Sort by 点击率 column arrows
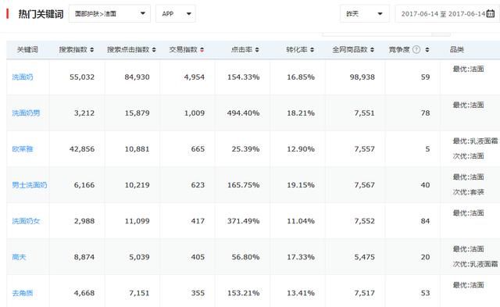This screenshot has height=307, width=500. point(257,50)
